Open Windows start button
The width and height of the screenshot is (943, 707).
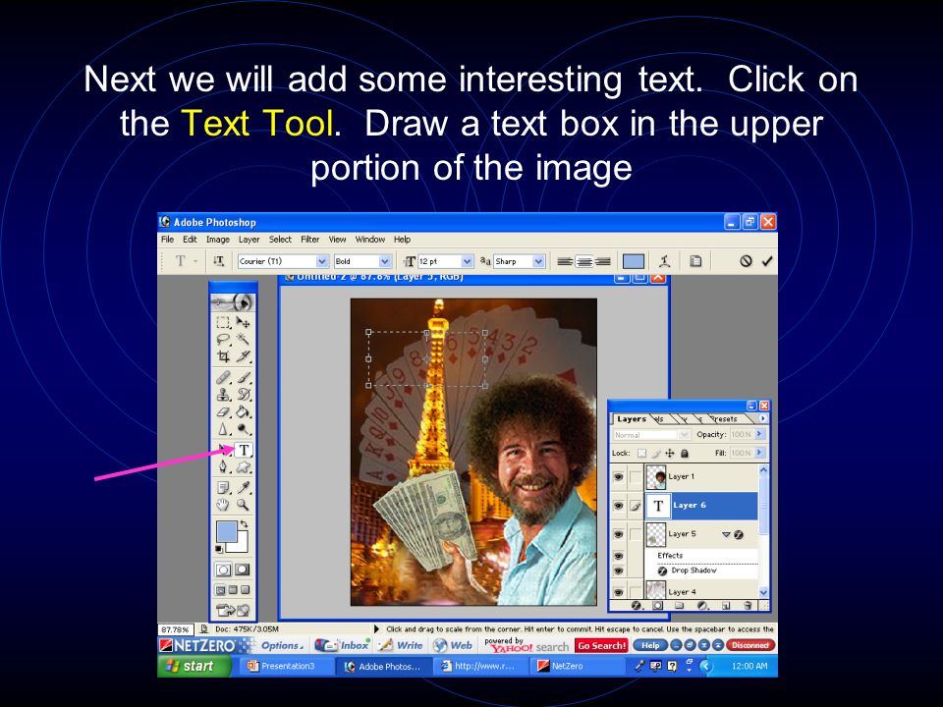pos(194,666)
